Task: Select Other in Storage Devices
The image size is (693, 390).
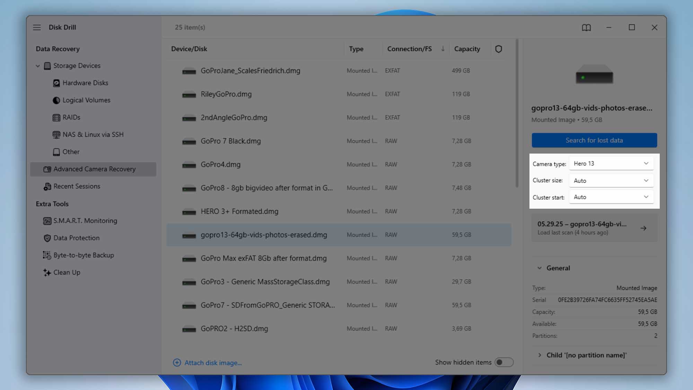Action: click(x=71, y=152)
